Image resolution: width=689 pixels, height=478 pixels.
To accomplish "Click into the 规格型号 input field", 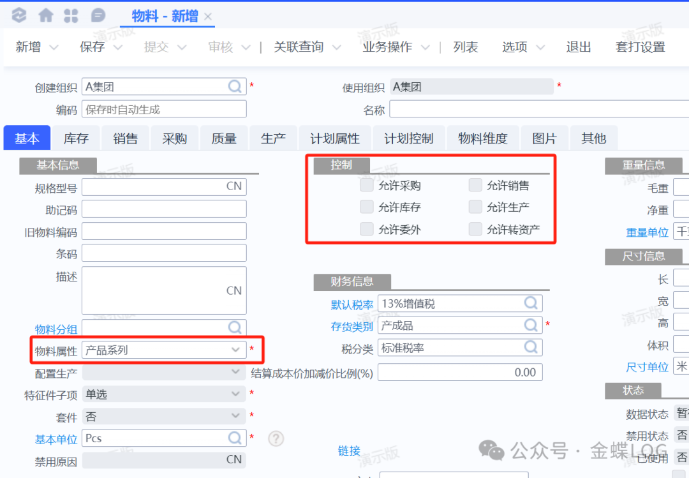I will (153, 187).
